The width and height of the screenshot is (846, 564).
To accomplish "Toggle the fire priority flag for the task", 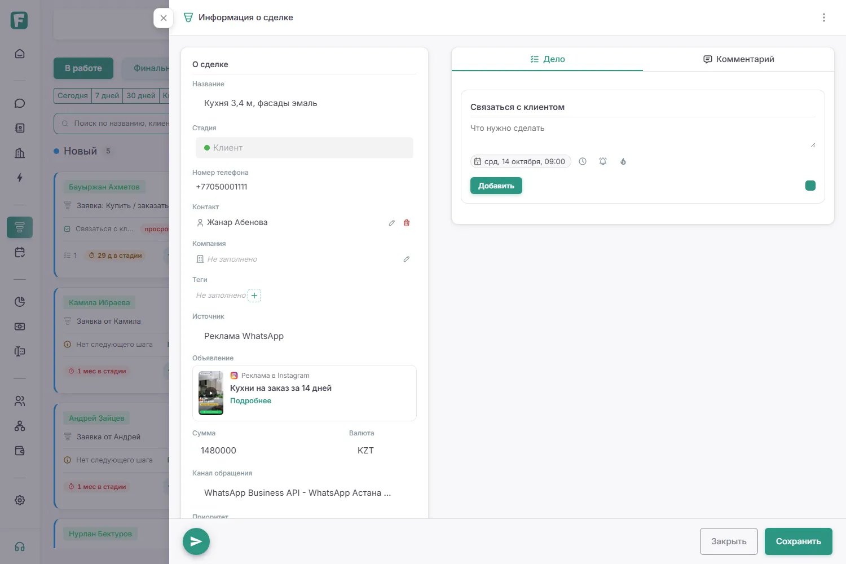I will coord(623,161).
